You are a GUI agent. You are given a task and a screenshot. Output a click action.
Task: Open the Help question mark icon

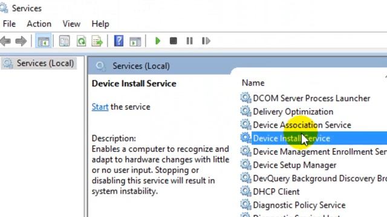coord(119,41)
